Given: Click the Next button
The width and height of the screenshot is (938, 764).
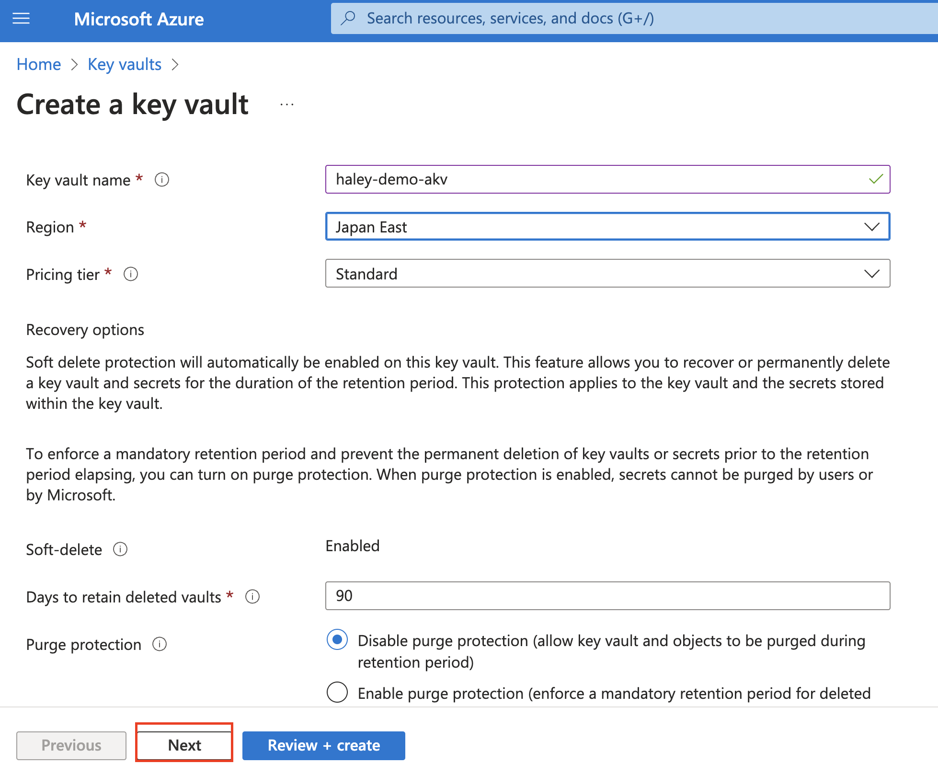Looking at the screenshot, I should [x=184, y=745].
